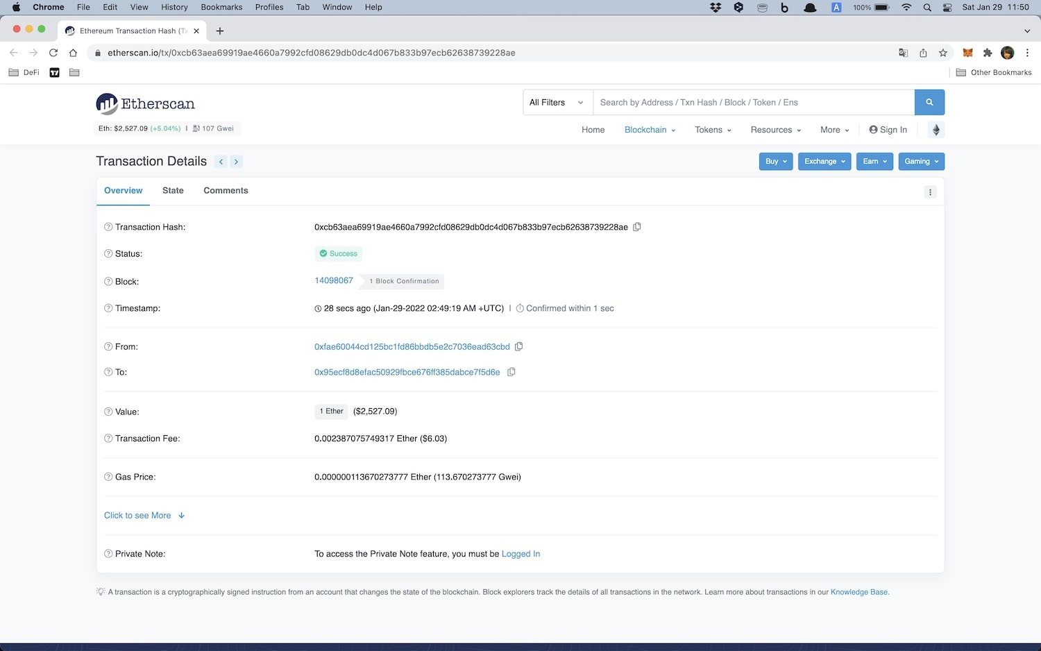Click the Block help icon

point(108,281)
